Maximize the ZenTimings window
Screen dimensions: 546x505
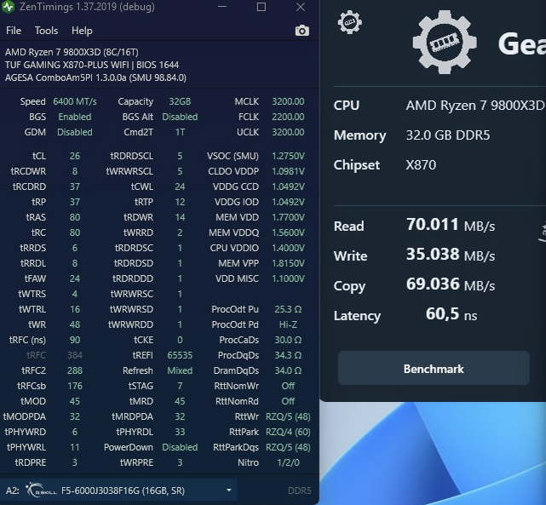click(262, 7)
